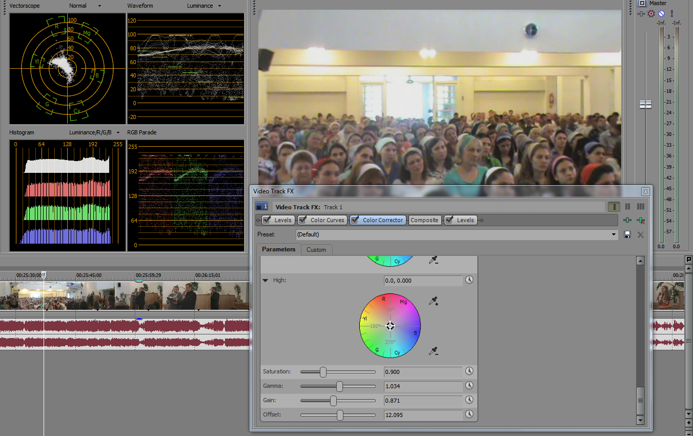
Task: Delete the preset with the X icon
Action: click(x=640, y=234)
